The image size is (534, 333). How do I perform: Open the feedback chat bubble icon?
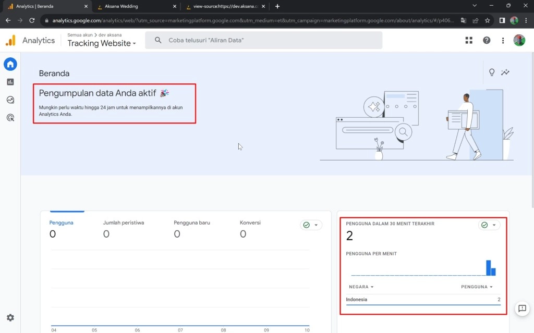click(x=522, y=309)
